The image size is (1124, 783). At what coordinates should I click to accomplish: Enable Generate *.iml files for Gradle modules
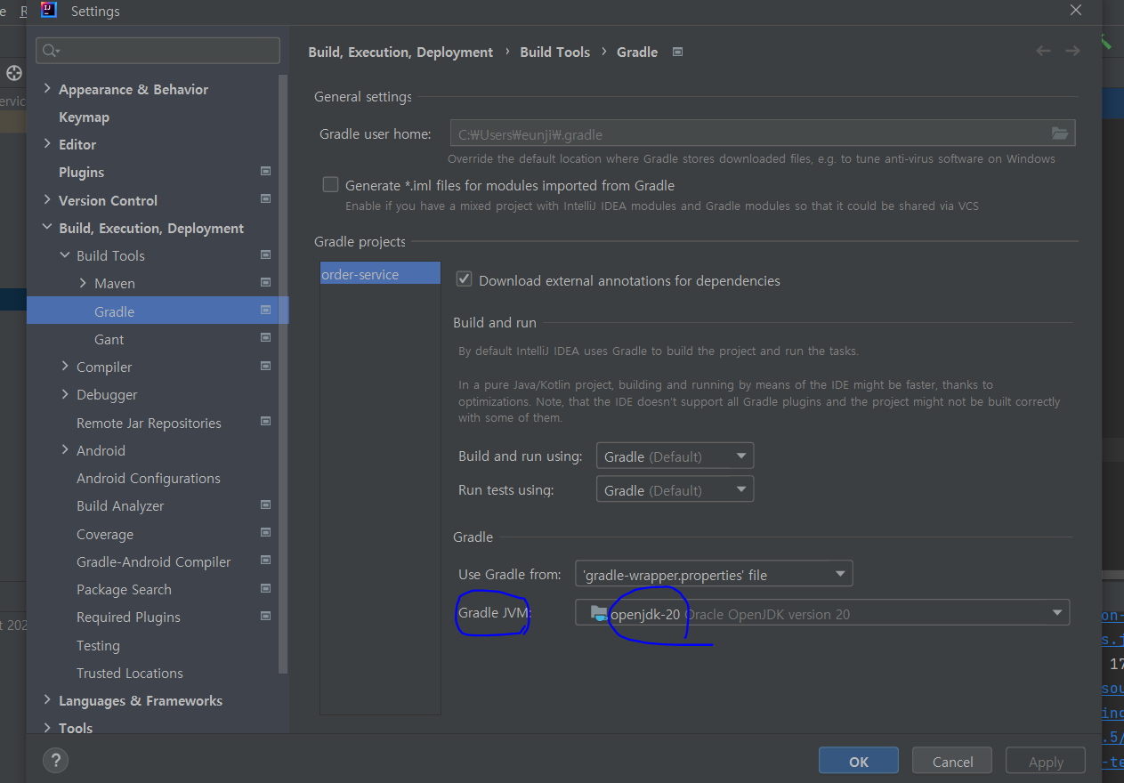click(330, 185)
